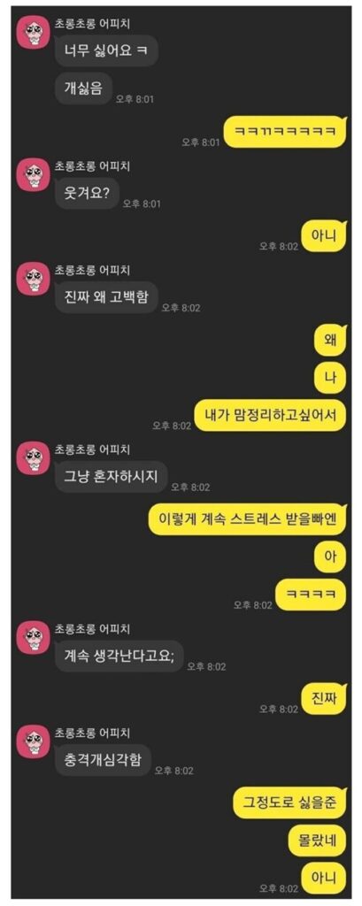This screenshot has width=362, height=906.
Task: Tap the yellow '내가 맘정리하고싶어서' bubble
Action: pyautogui.click(x=269, y=415)
